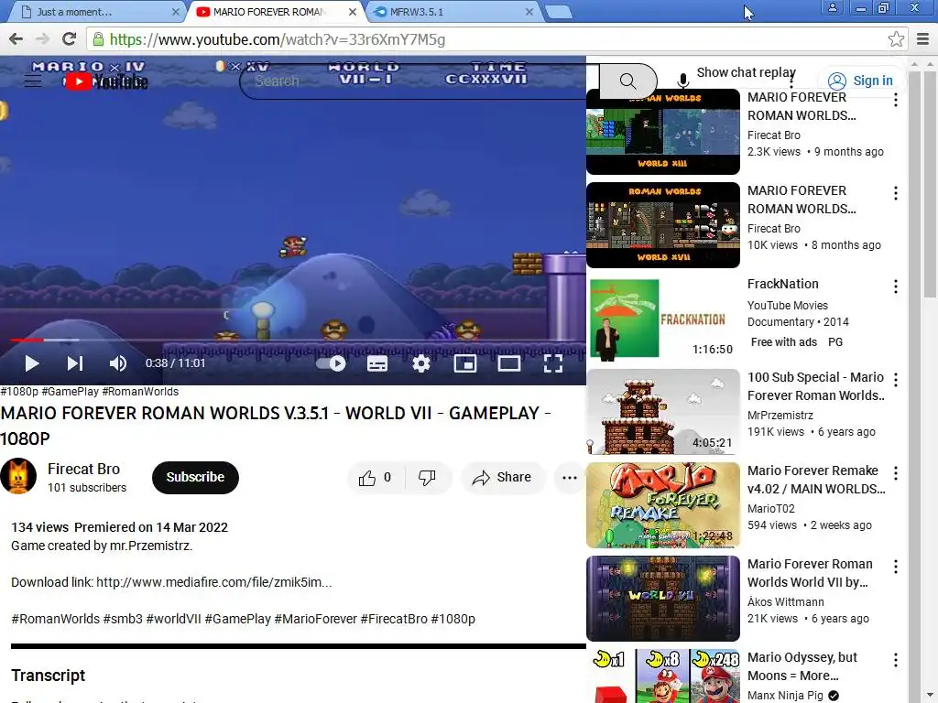Dislike the video
Screen dimensions: 938x703
[427, 477]
